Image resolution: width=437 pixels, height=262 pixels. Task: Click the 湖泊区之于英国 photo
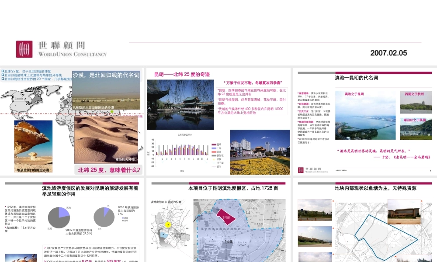click(416, 129)
